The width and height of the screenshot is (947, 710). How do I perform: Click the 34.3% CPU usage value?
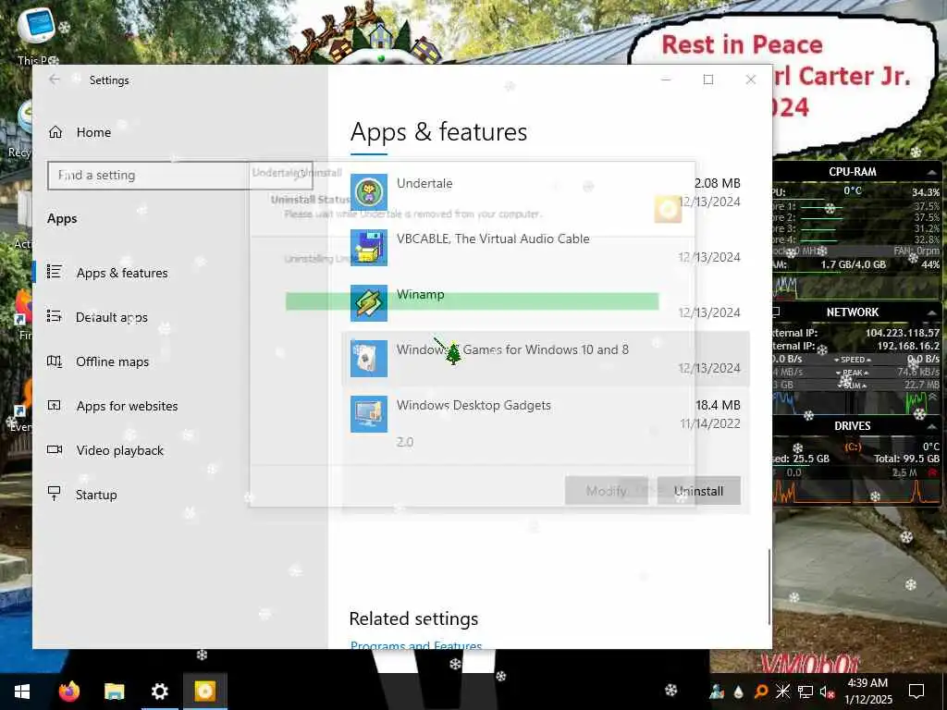(x=926, y=192)
